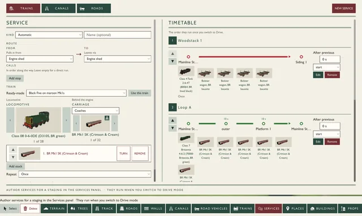The height and width of the screenshot is (216, 362).
Task: Open the Canals tool in bottom toolbar
Action: 179,209
